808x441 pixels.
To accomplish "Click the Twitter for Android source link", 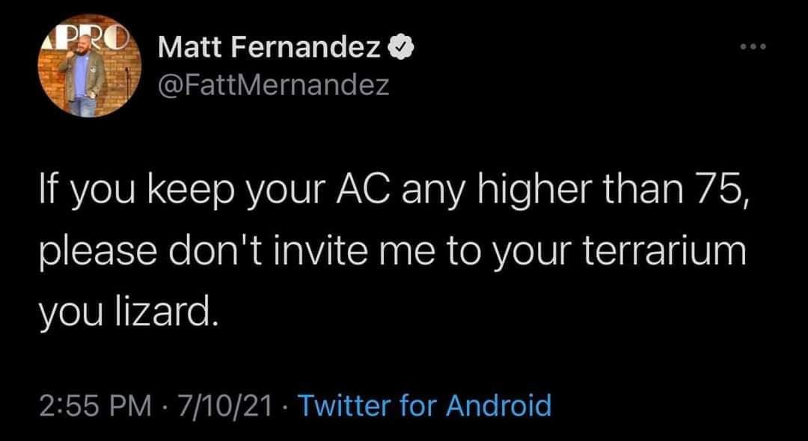I will coord(424,405).
